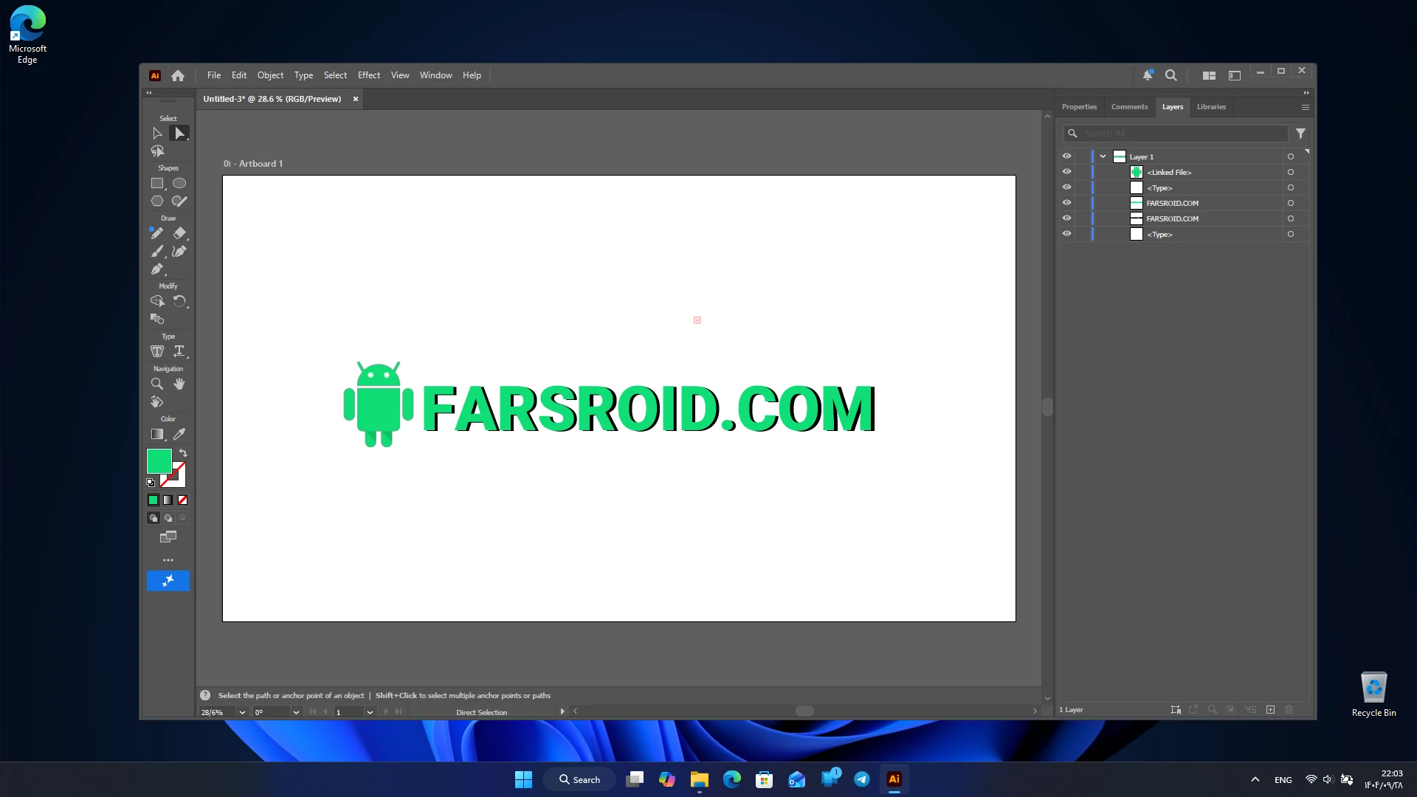Viewport: 1417px width, 797px height.
Task: Open the Effect menu
Action: tap(369, 75)
